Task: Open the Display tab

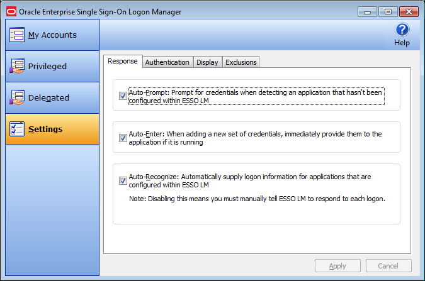Action: pyautogui.click(x=207, y=62)
